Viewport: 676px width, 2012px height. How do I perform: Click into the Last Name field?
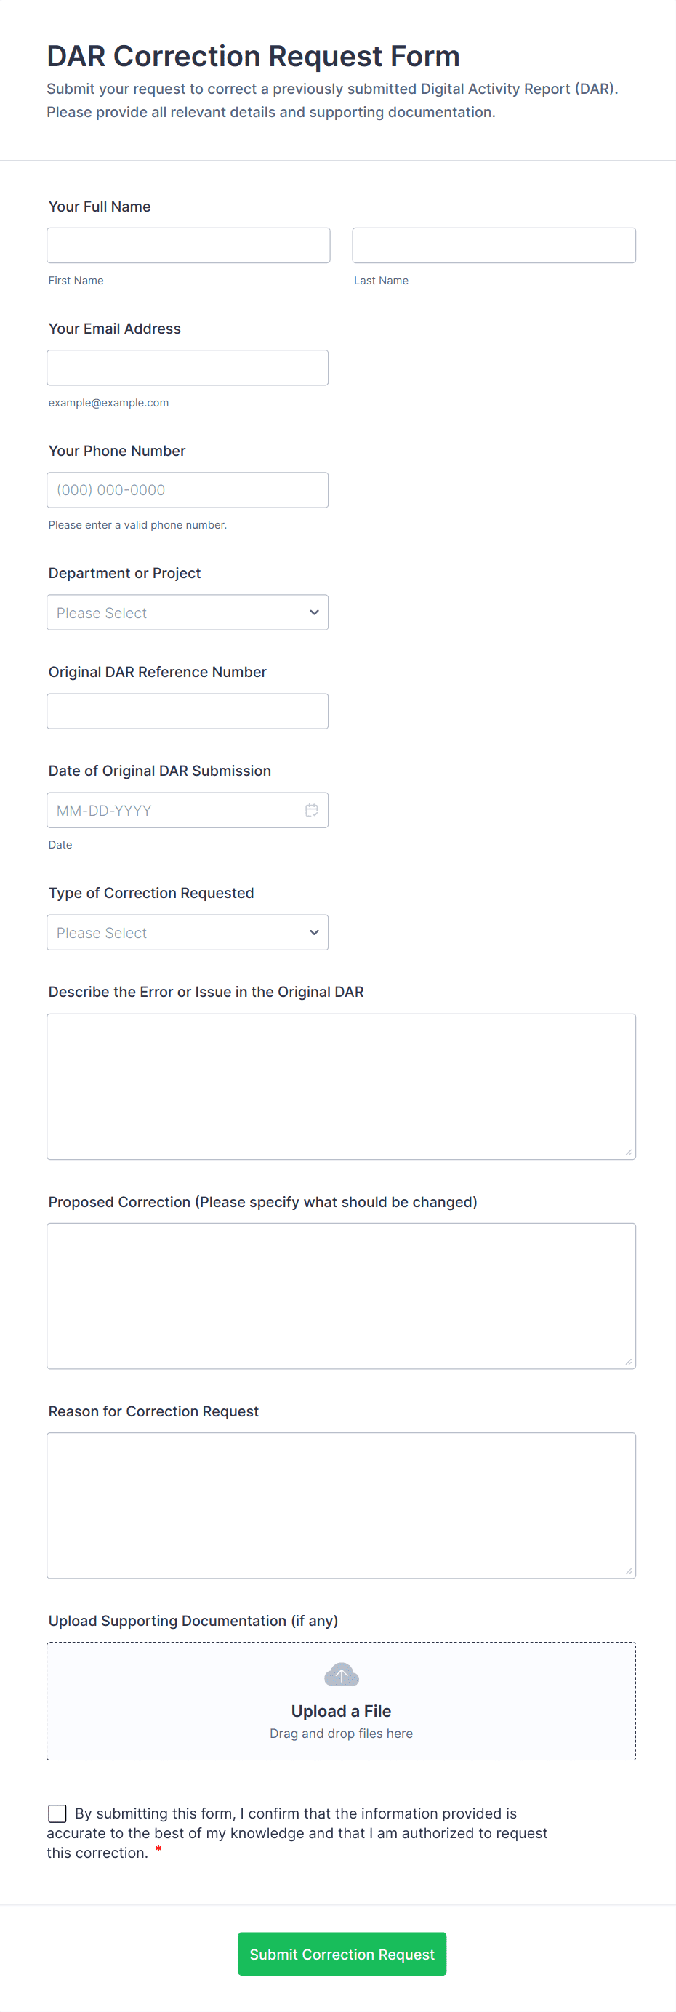coord(494,245)
